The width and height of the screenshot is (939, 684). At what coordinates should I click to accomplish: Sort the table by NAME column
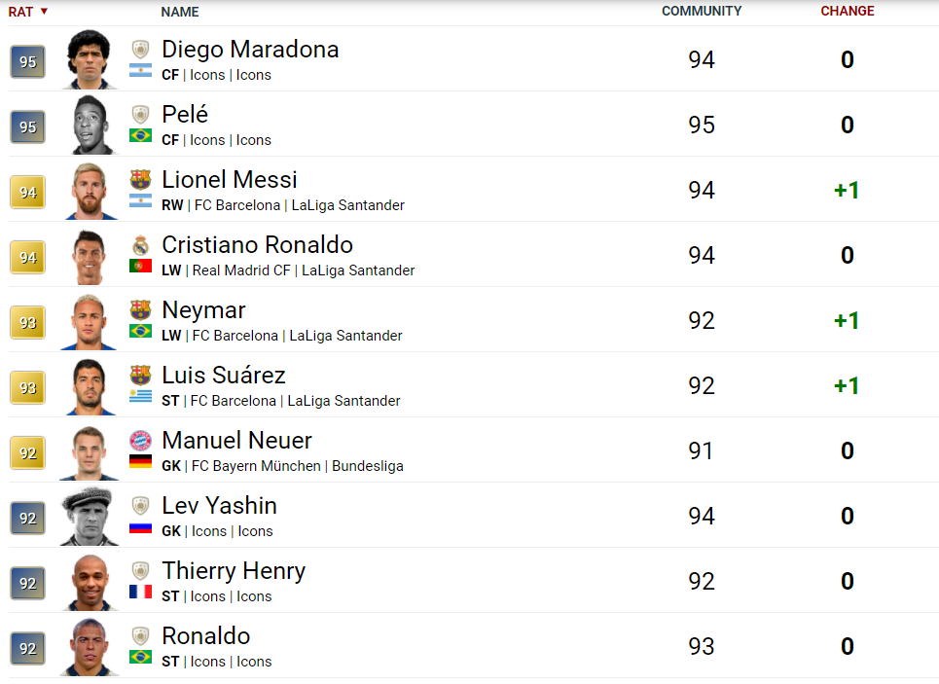(x=180, y=12)
